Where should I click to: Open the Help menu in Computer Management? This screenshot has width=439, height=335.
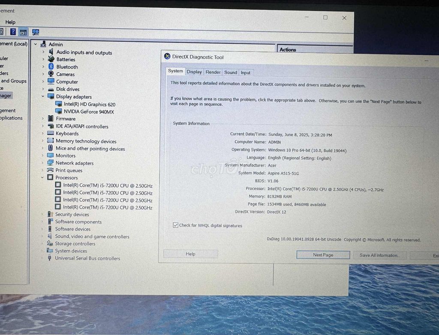click(x=10, y=22)
